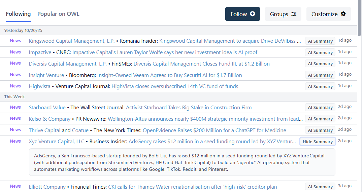This screenshot has height=192, width=362.
Task: Expand AI Summary for Veeam Securiti article
Action: 320,75
